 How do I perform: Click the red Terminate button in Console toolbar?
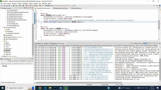(x=136, y=43)
